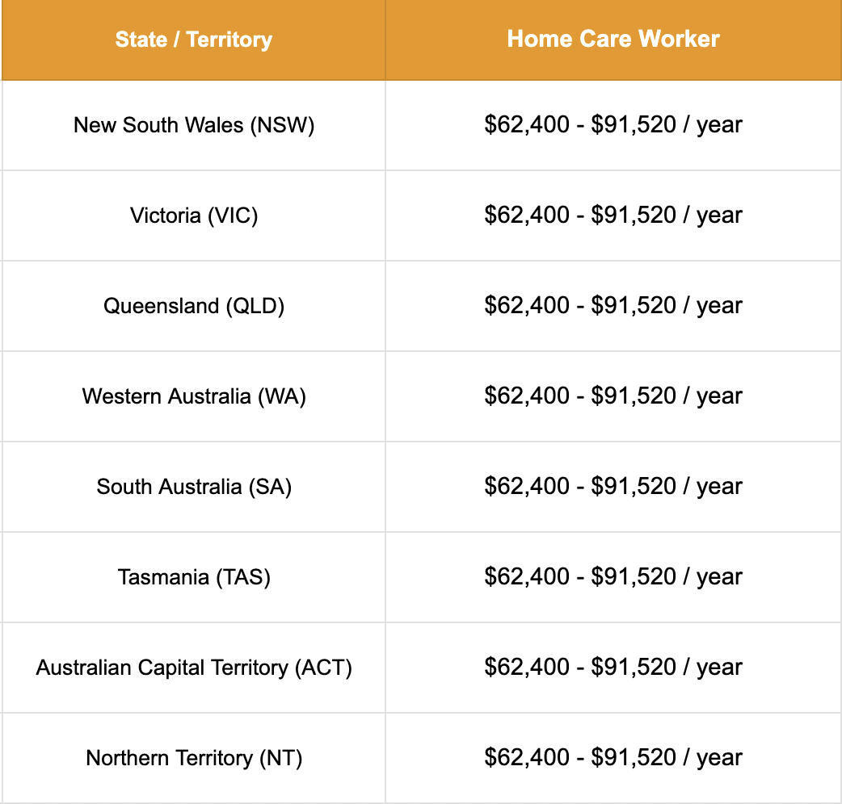Click the State / Territory column header
The width and height of the screenshot is (842, 804).
[x=194, y=40]
